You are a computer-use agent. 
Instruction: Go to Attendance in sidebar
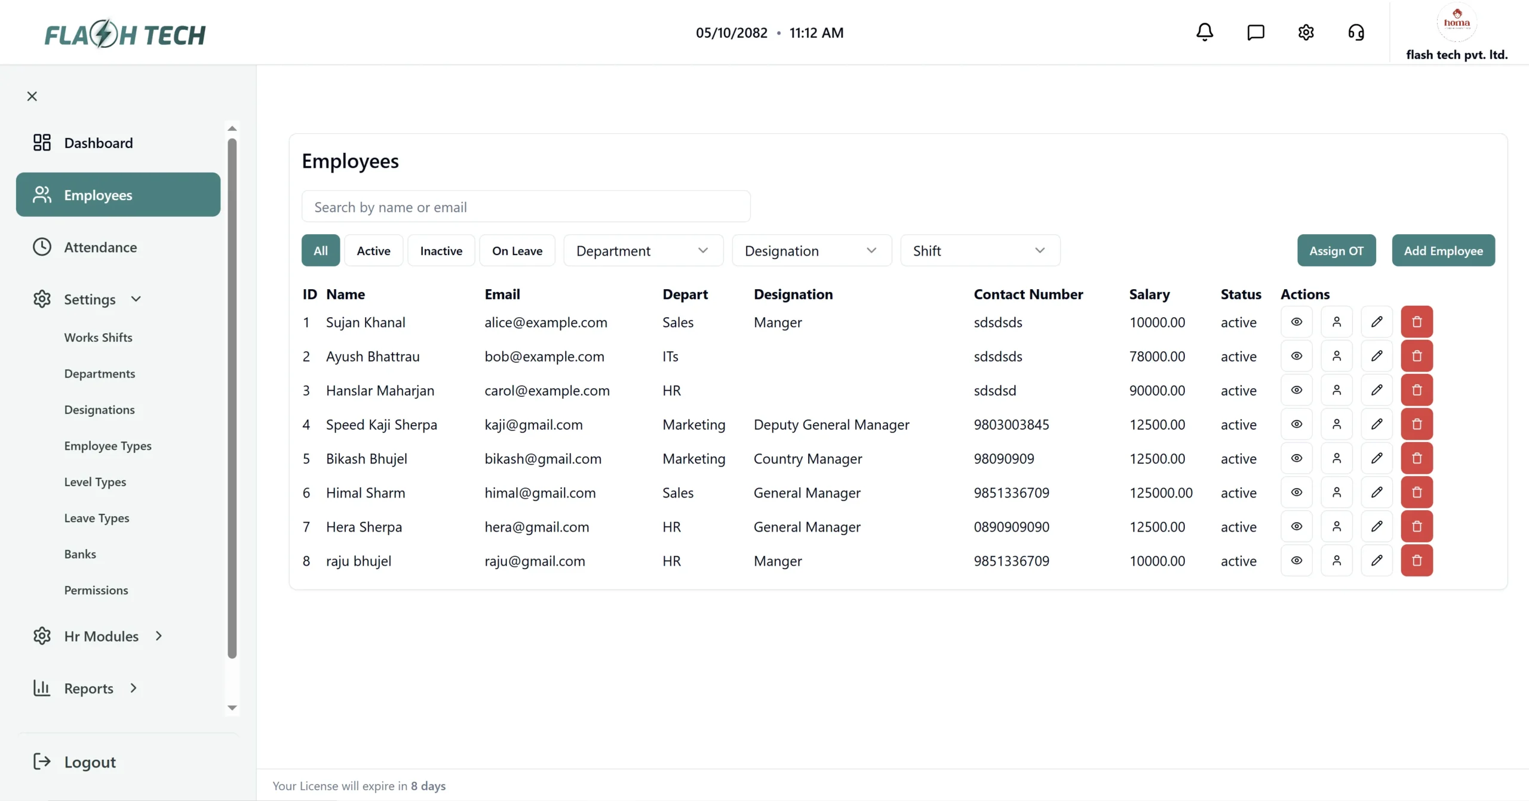(100, 247)
